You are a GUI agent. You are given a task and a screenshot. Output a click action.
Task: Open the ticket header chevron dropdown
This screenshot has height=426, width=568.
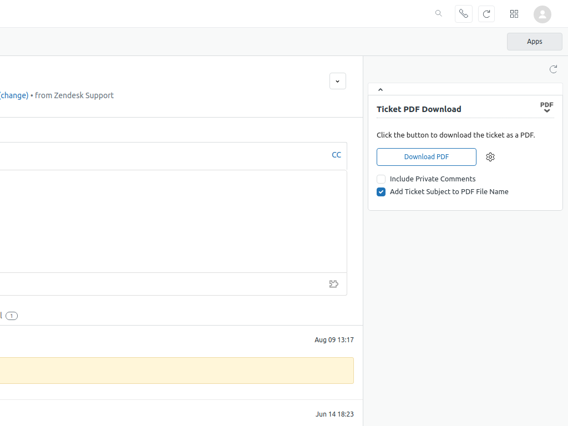point(338,81)
